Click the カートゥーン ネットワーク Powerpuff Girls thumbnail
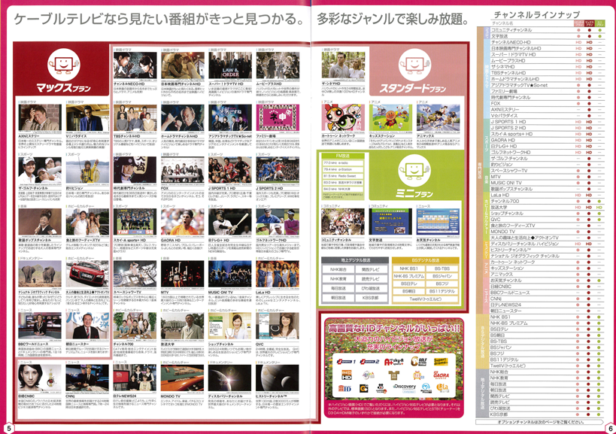This screenshot has width=616, height=434. coord(344,117)
